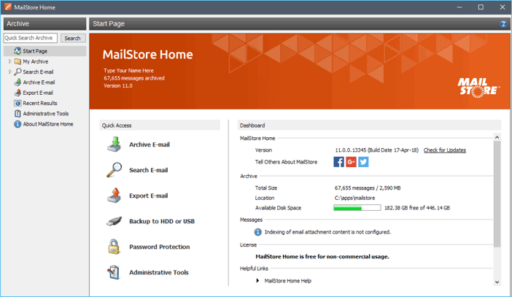
Task: Click the Available Disk Space progress bar
Action: point(357,208)
